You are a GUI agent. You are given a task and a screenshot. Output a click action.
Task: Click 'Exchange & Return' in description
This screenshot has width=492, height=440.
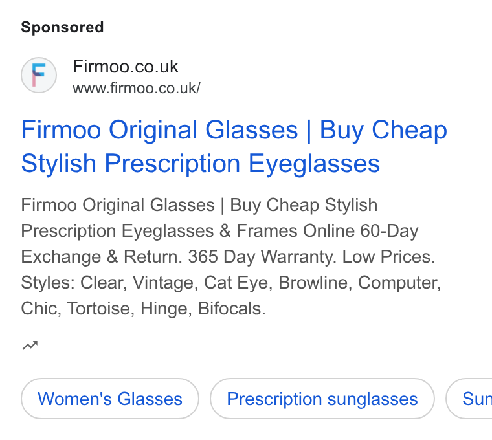pyautogui.click(x=102, y=257)
